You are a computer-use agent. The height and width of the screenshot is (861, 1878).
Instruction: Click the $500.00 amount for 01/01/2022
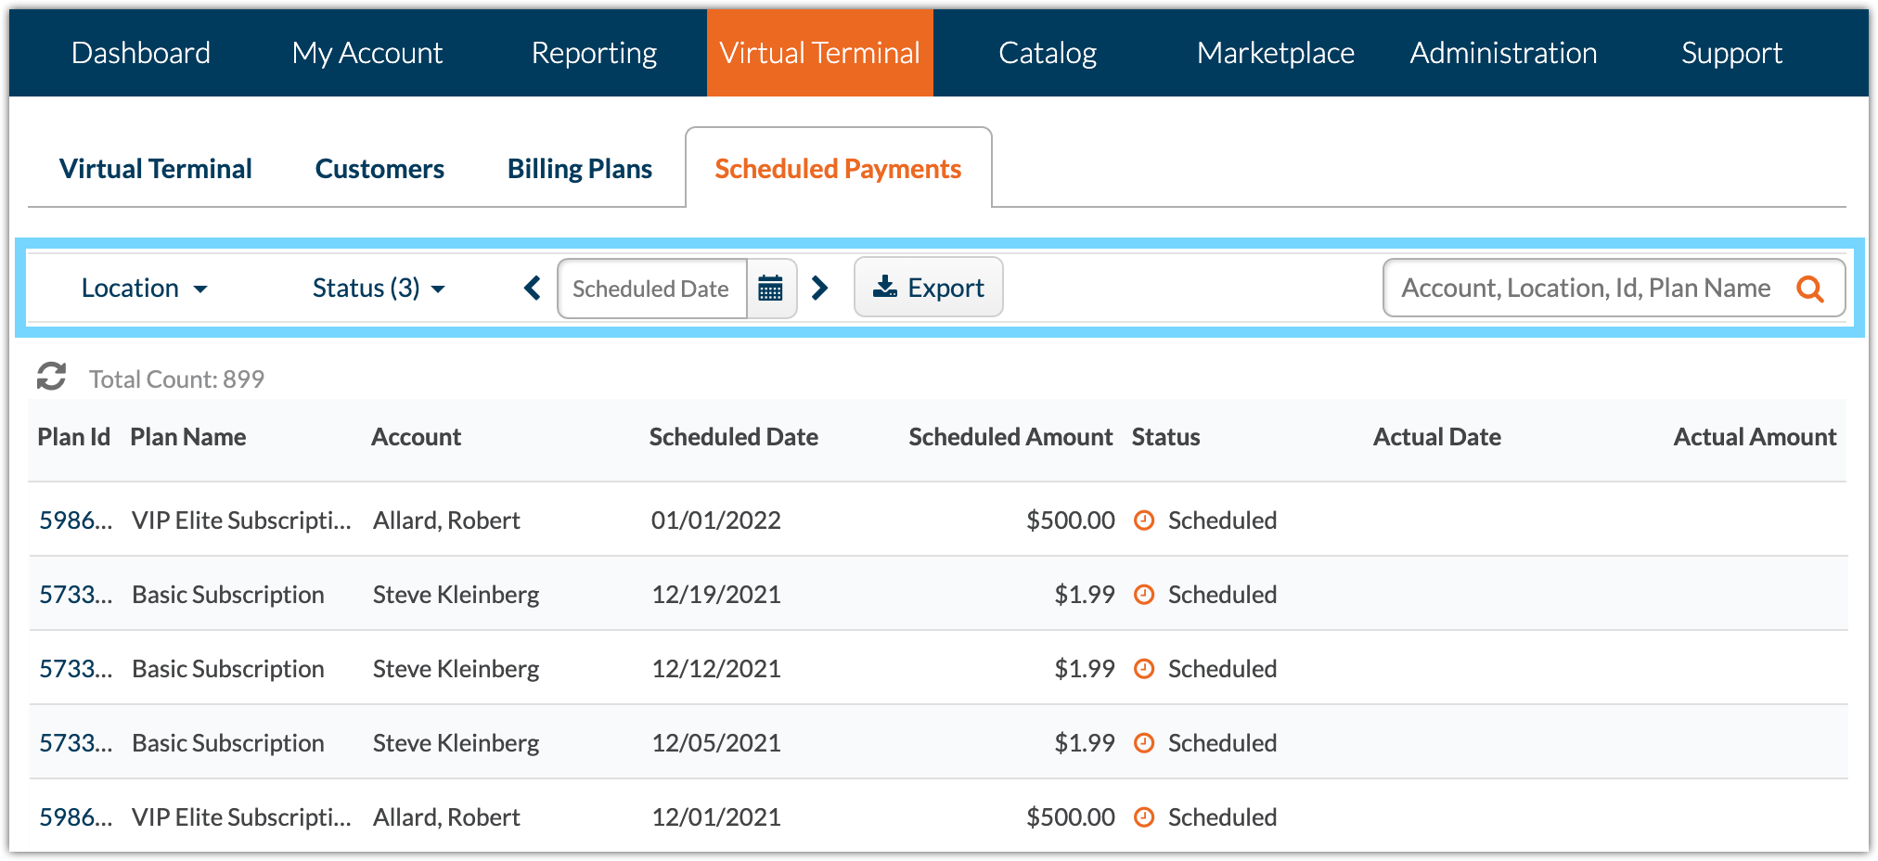1070,520
